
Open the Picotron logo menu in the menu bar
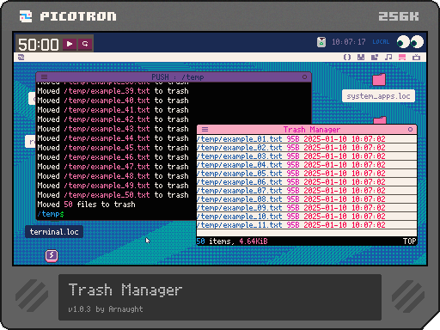pos(21,57)
